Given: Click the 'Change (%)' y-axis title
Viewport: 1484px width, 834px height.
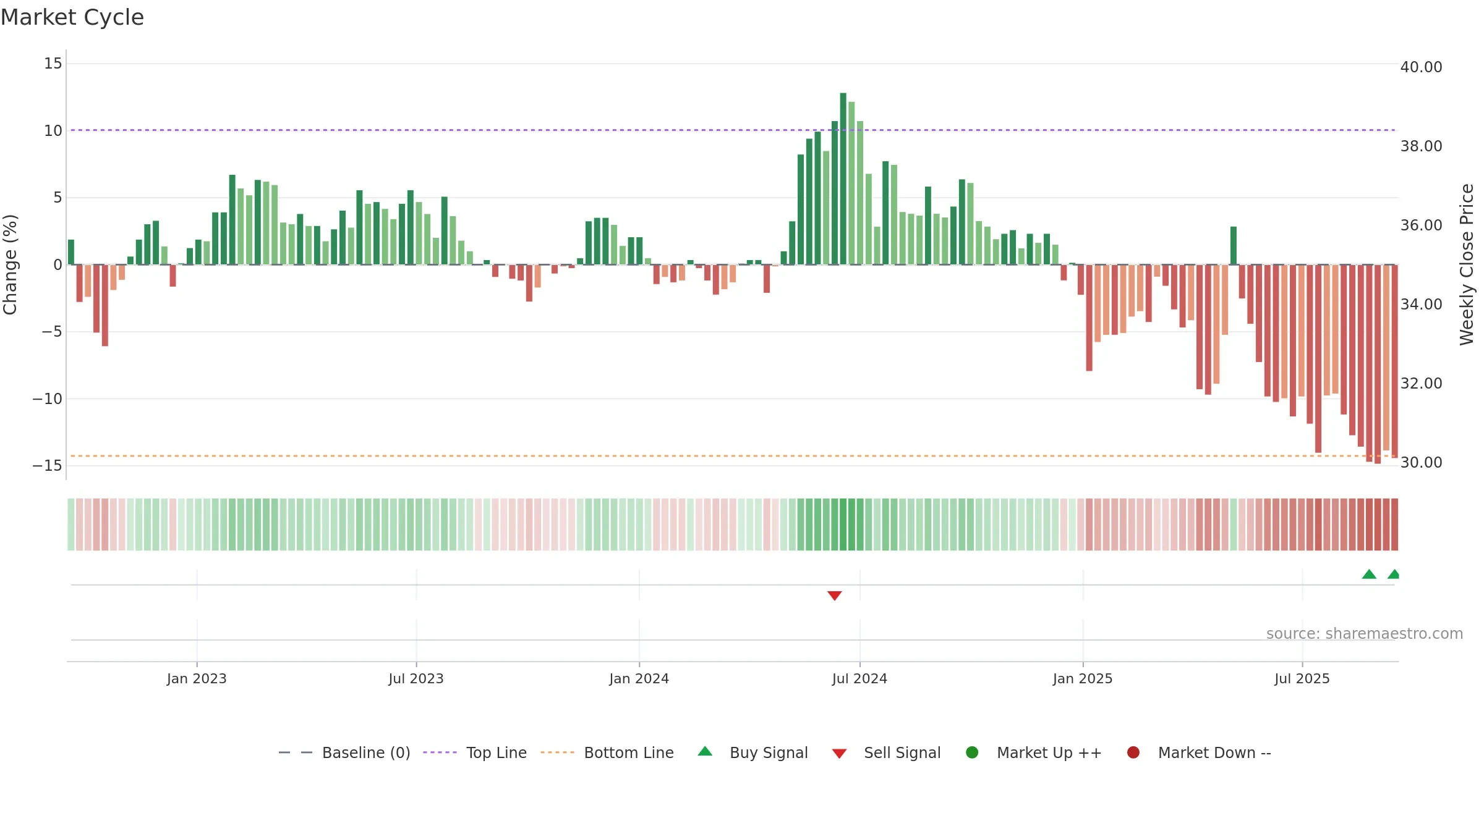Looking at the screenshot, I should (x=10, y=264).
